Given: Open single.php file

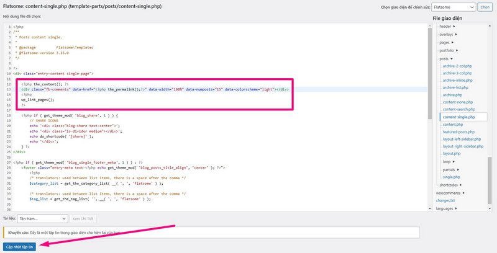Looking at the screenshot, I should [452, 177].
